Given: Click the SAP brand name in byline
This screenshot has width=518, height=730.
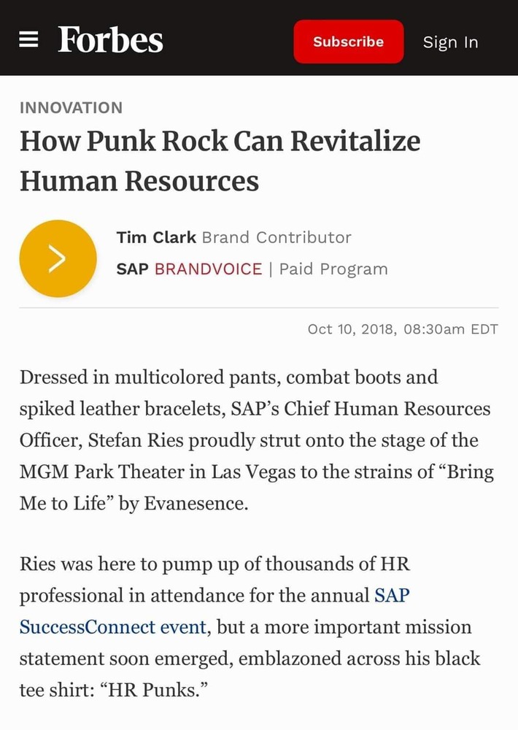Looking at the screenshot, I should [132, 269].
